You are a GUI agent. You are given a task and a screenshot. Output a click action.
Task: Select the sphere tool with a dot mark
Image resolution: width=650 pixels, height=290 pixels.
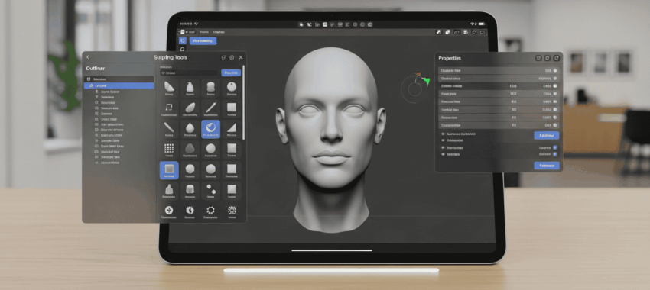231,89
